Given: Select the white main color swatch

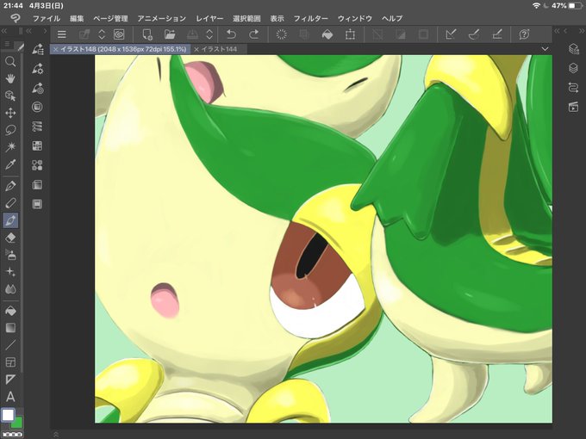Looking at the screenshot, I should pos(9,415).
